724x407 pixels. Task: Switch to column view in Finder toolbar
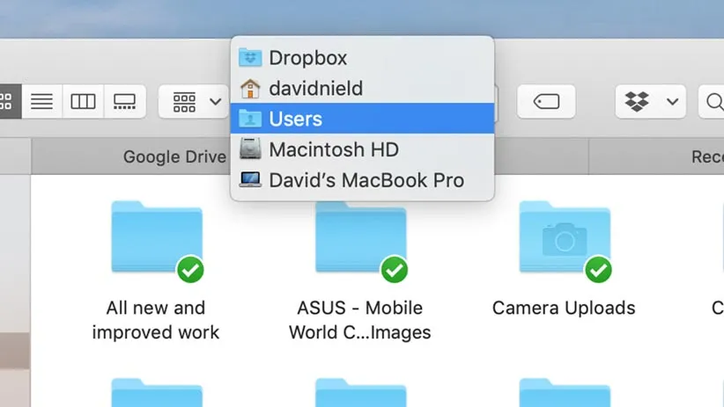(83, 102)
